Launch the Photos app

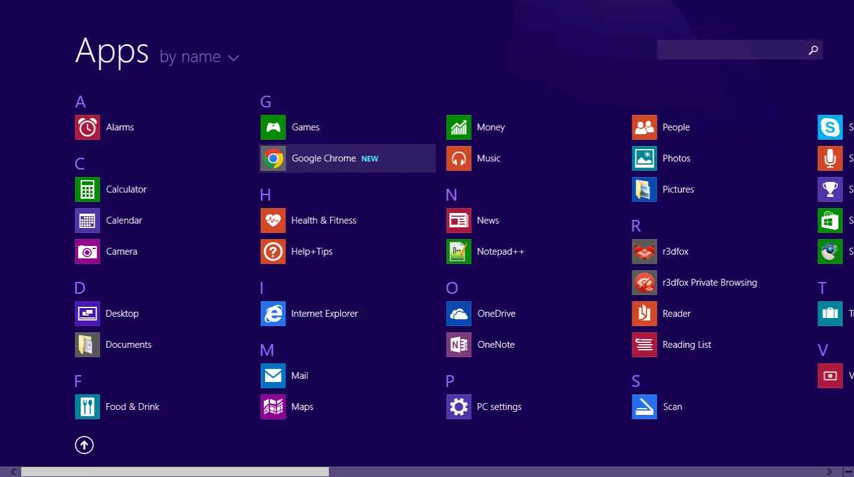point(661,158)
